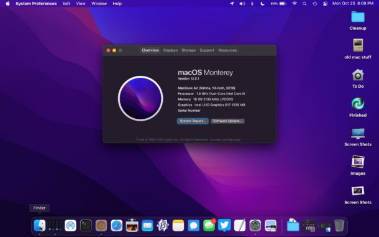The image size is (379, 237).
Task: Open the blue folder stack in Dock
Action: (293, 225)
